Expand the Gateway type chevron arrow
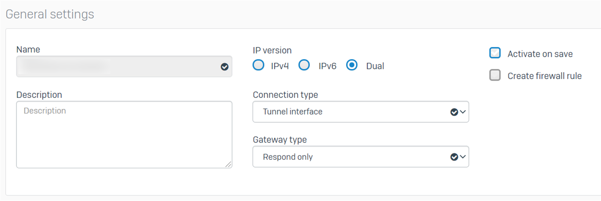Image resolution: width=601 pixels, height=201 pixels. 462,157
